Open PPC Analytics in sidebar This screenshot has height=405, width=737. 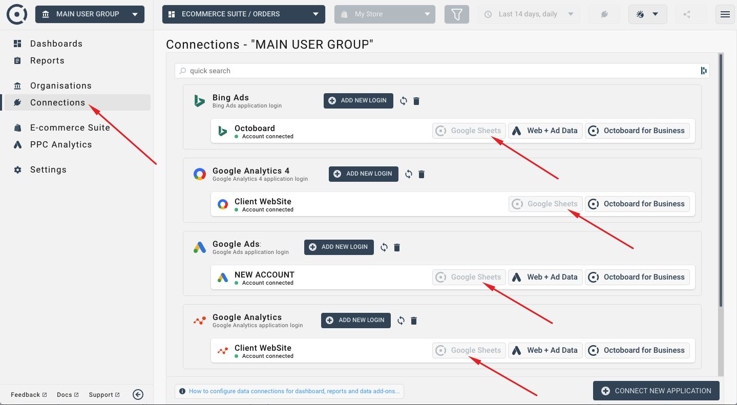61,144
